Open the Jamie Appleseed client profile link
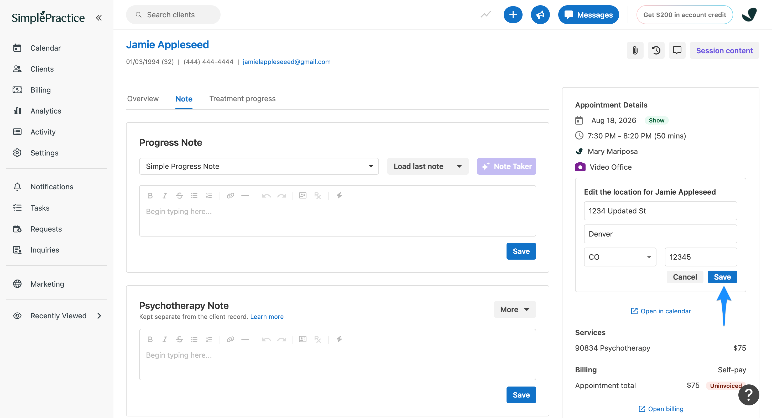This screenshot has height=418, width=772. coord(167,45)
